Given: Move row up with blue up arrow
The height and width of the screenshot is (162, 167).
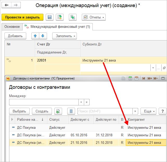Looking at the screenshot, I should pos(35,36).
